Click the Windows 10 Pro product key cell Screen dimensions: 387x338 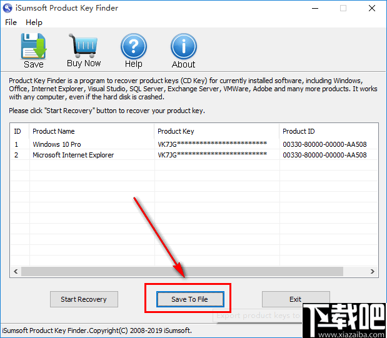pos(213,144)
